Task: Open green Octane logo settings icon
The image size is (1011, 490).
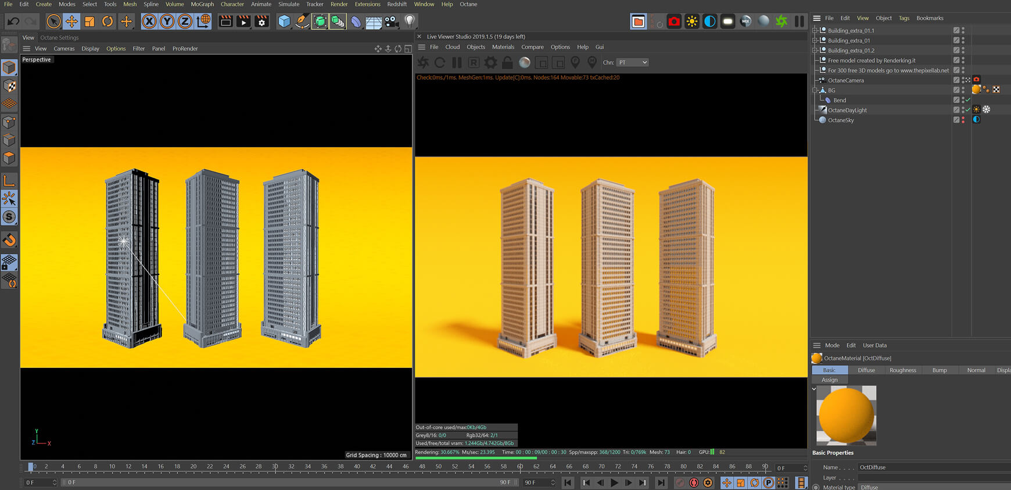Action: tap(781, 22)
